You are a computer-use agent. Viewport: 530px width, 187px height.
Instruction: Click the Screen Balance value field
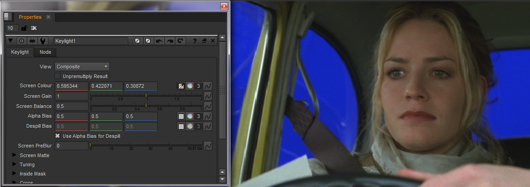pos(71,106)
